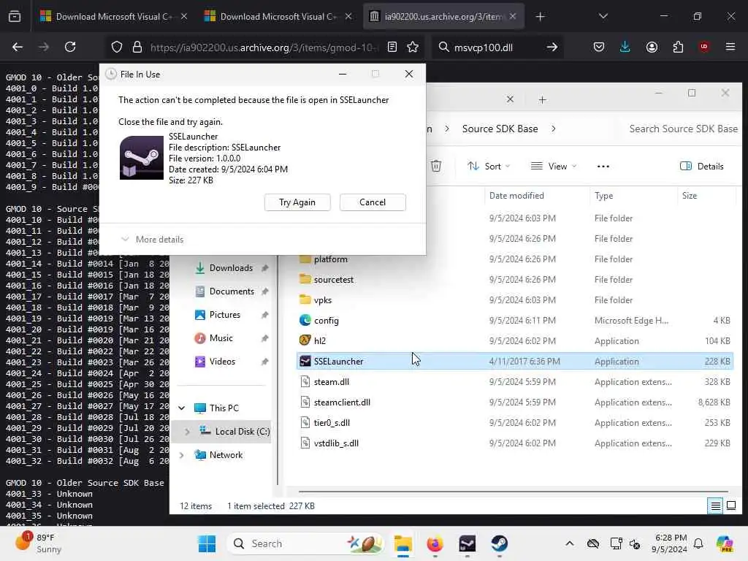Click the Delete trash icon in Explorer
This screenshot has height=561, width=748.
pyautogui.click(x=436, y=166)
